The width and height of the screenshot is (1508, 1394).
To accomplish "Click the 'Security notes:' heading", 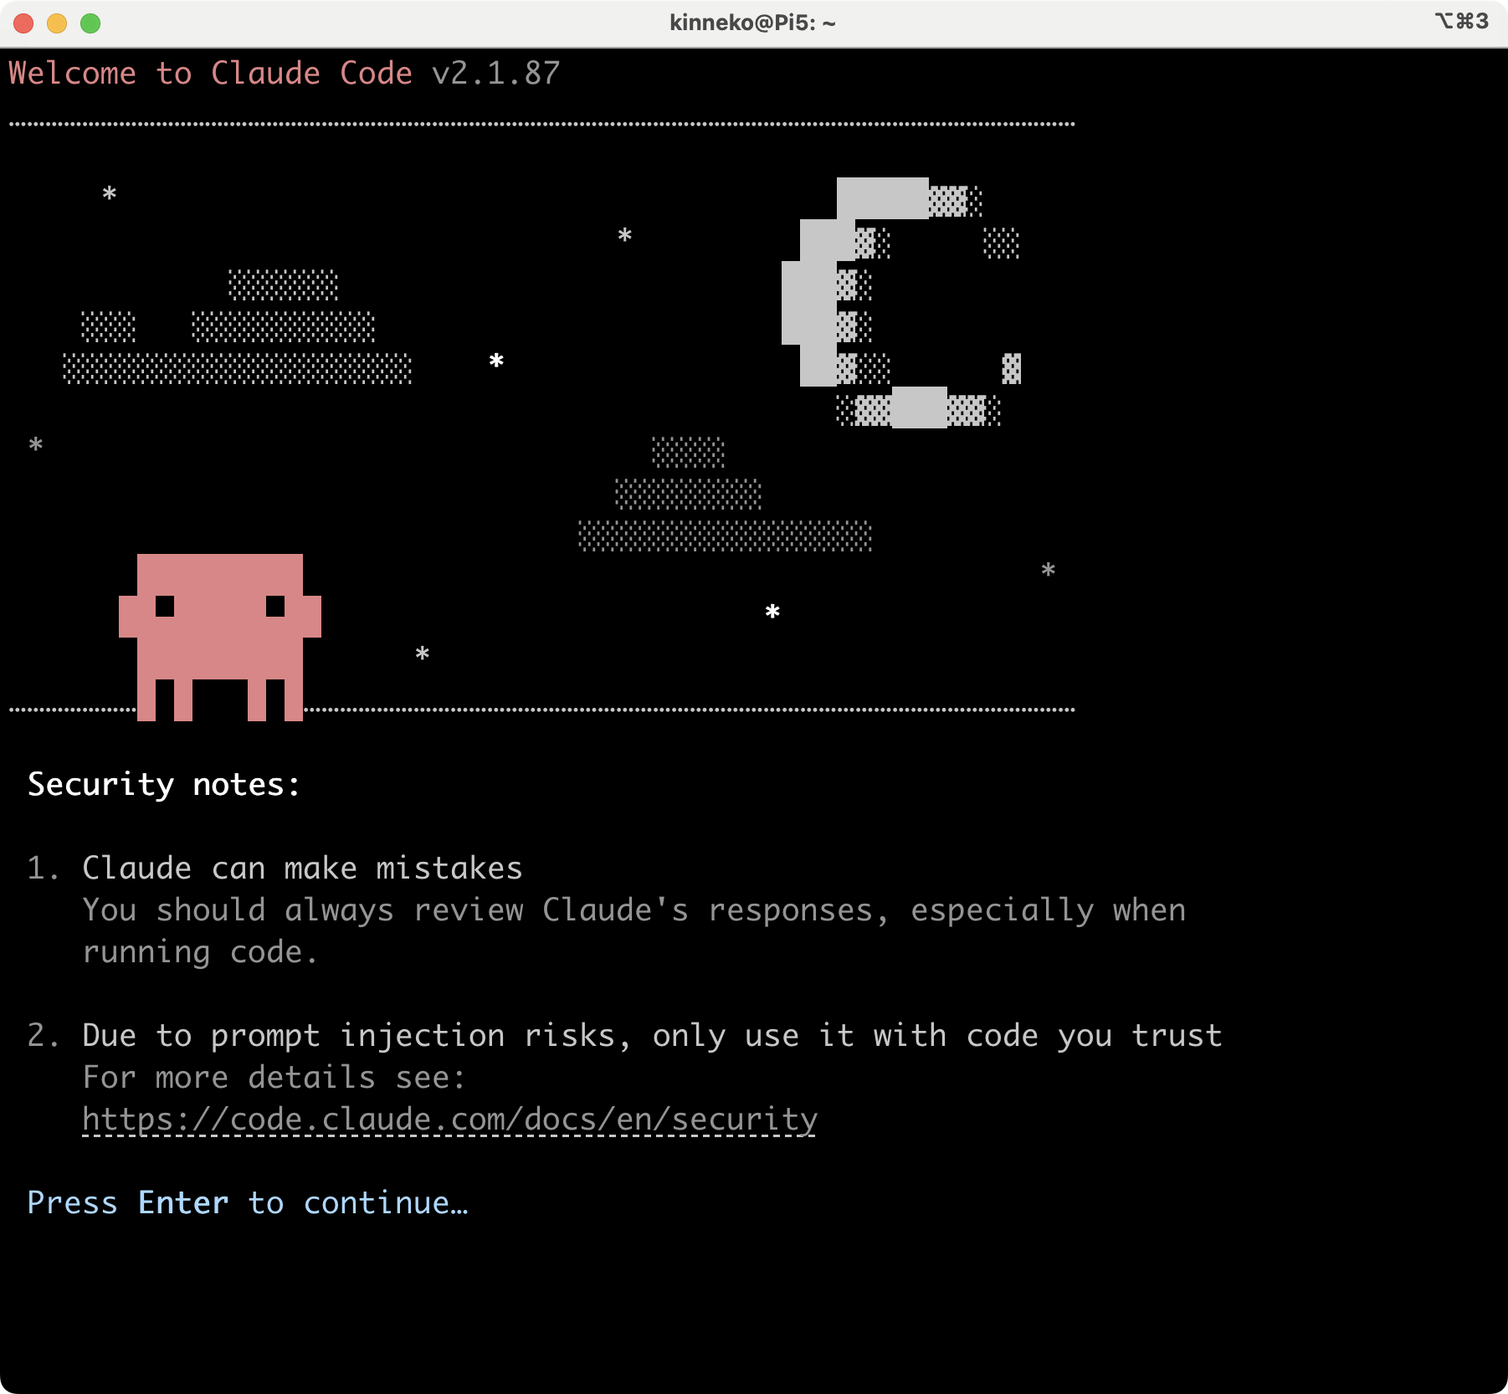I will 164,785.
